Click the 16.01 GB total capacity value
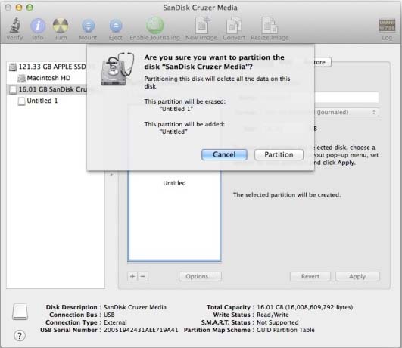 pos(305,307)
